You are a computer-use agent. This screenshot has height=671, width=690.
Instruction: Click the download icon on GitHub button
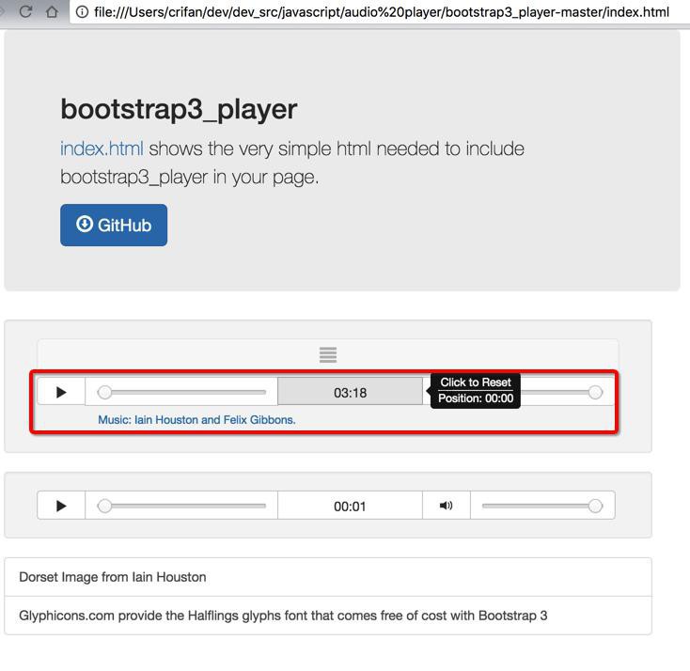[x=84, y=224]
